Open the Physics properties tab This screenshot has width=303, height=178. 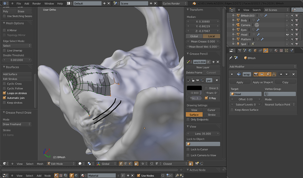(291, 51)
